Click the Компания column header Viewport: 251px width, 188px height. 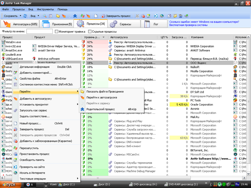click(211, 37)
